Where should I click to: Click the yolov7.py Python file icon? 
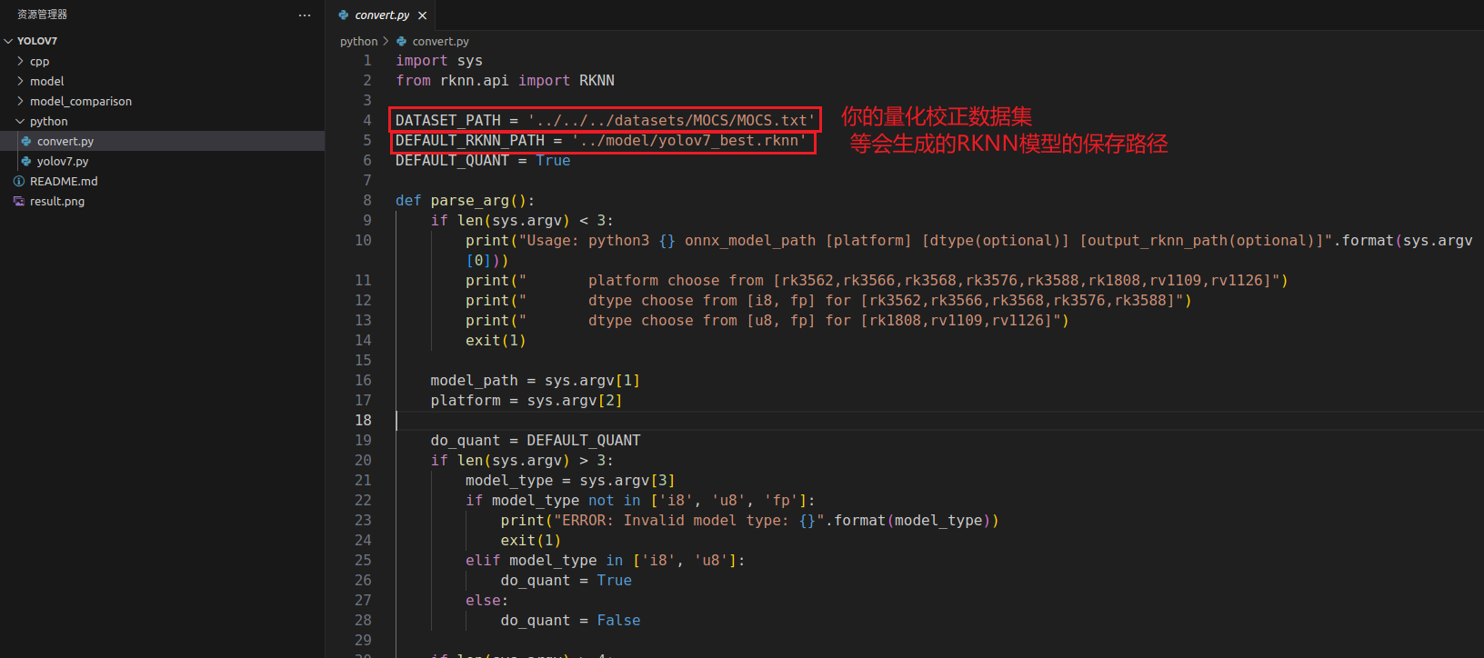coord(26,161)
